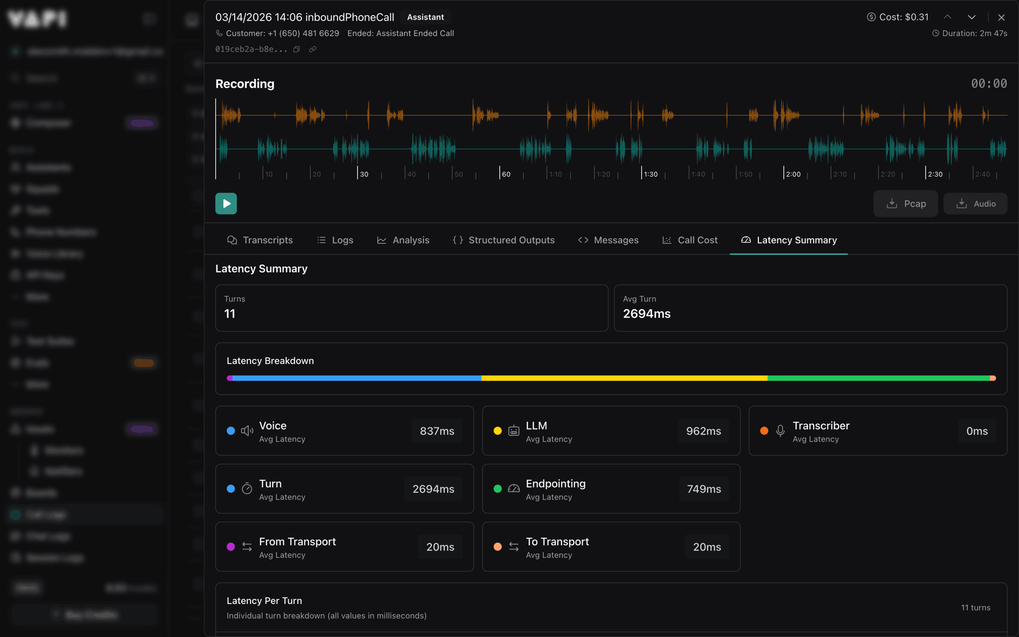The width and height of the screenshot is (1019, 637).
Task: Select the Latency Summary tab
Action: (x=789, y=240)
